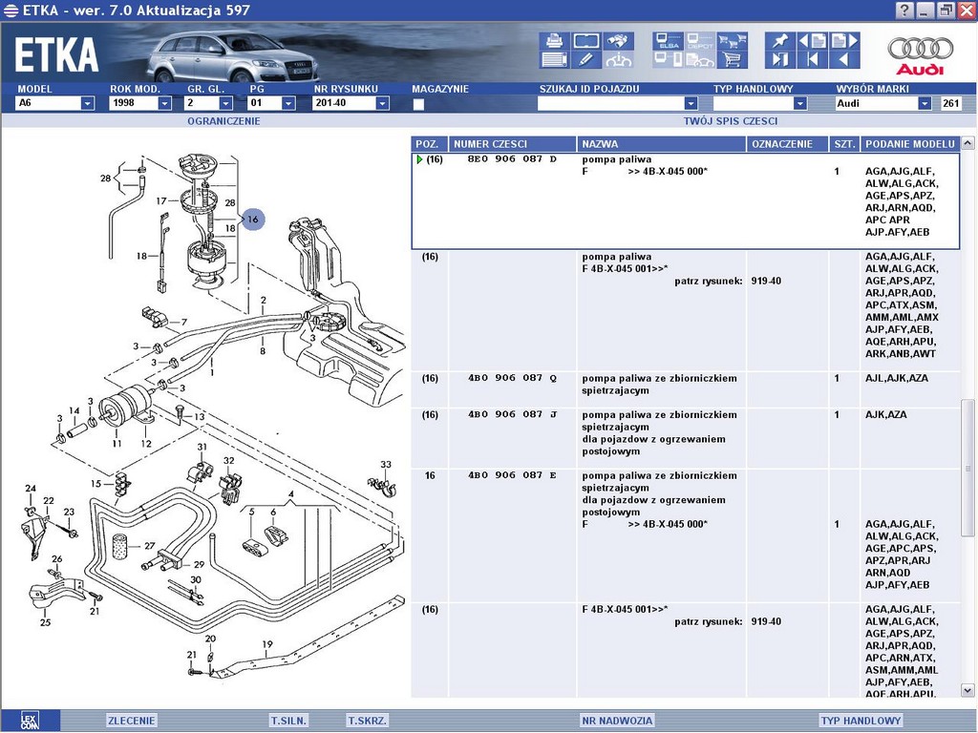Click callout number 33 on the diagram
The image size is (978, 733).
tap(386, 465)
